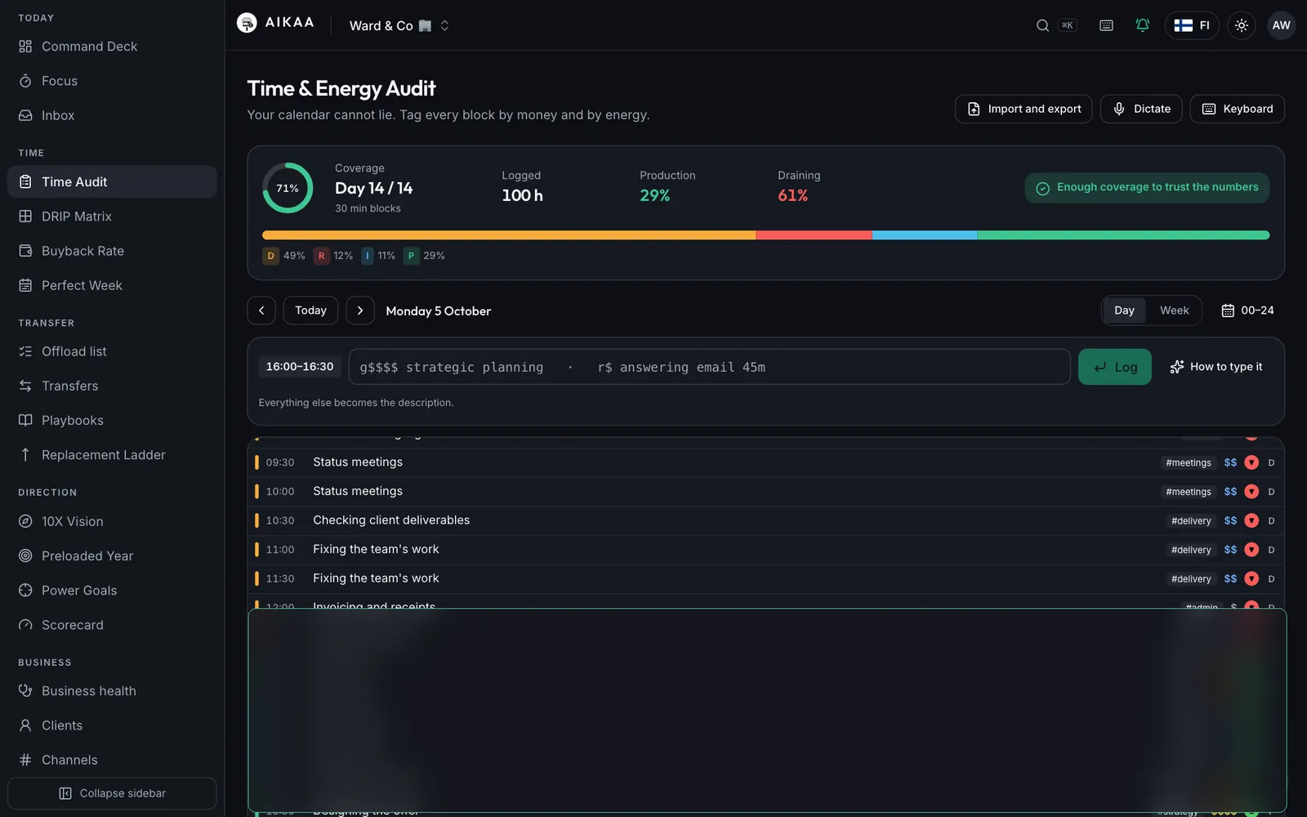Image resolution: width=1307 pixels, height=817 pixels.
Task: Click the 10X Vision compass icon
Action: [25, 521]
